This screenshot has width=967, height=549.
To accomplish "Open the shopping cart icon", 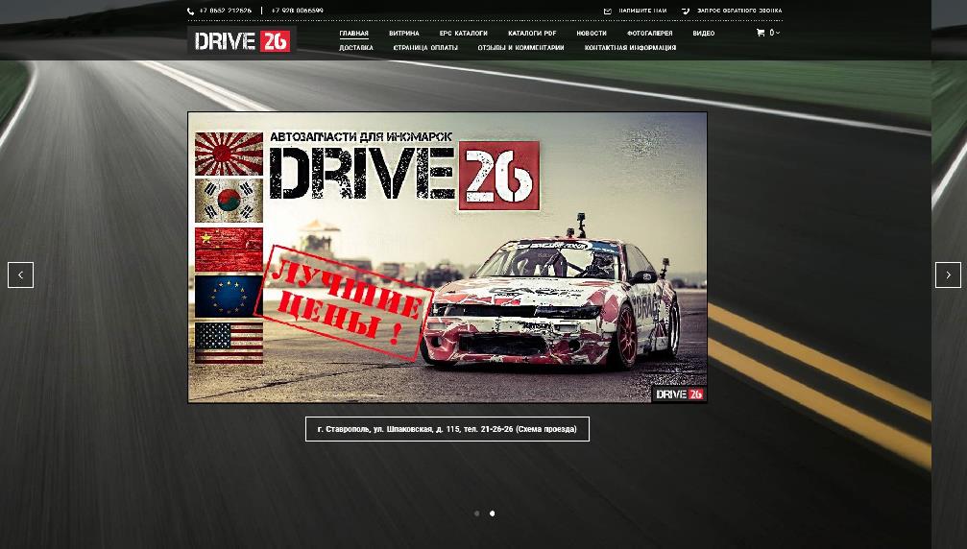I will tap(761, 33).
